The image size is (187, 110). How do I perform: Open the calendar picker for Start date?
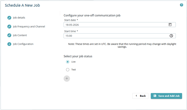(x=170, y=24)
